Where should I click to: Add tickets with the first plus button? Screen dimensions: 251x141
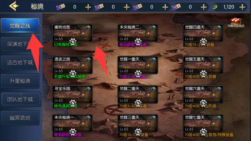click(x=88, y=7)
